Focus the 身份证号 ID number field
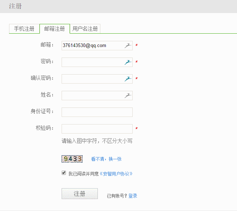 tap(97, 112)
